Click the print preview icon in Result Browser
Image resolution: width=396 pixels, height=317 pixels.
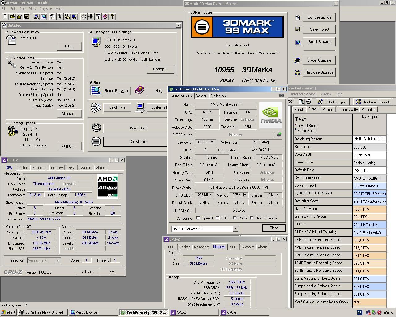pyautogui.click(x=301, y=102)
